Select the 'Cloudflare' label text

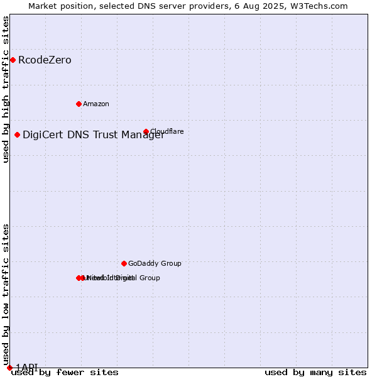[x=167, y=131]
